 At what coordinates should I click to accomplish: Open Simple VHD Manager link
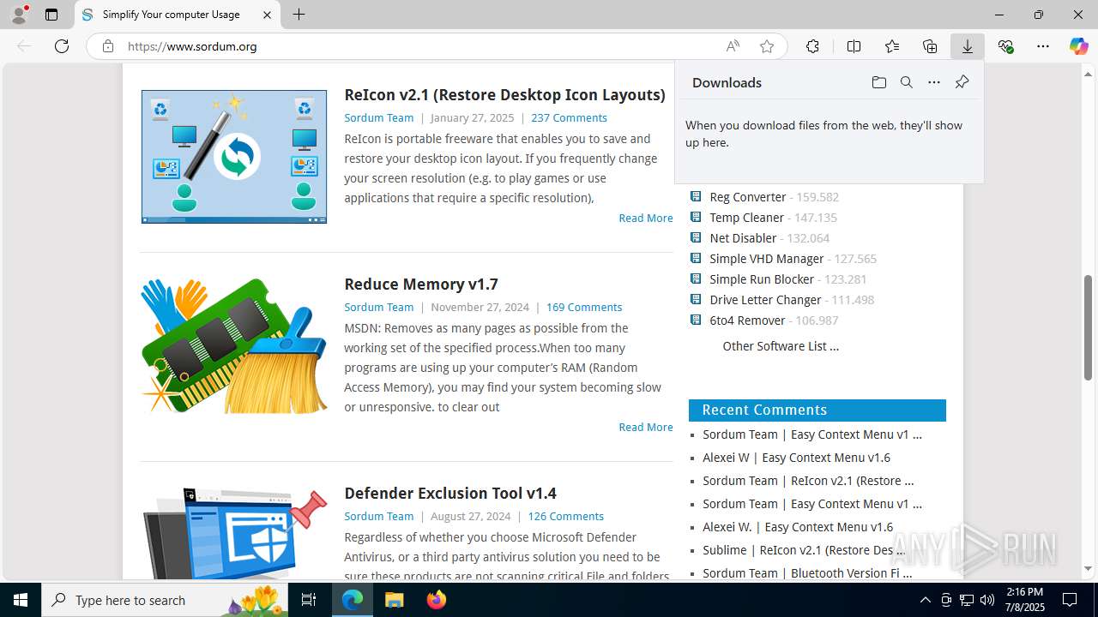766,259
